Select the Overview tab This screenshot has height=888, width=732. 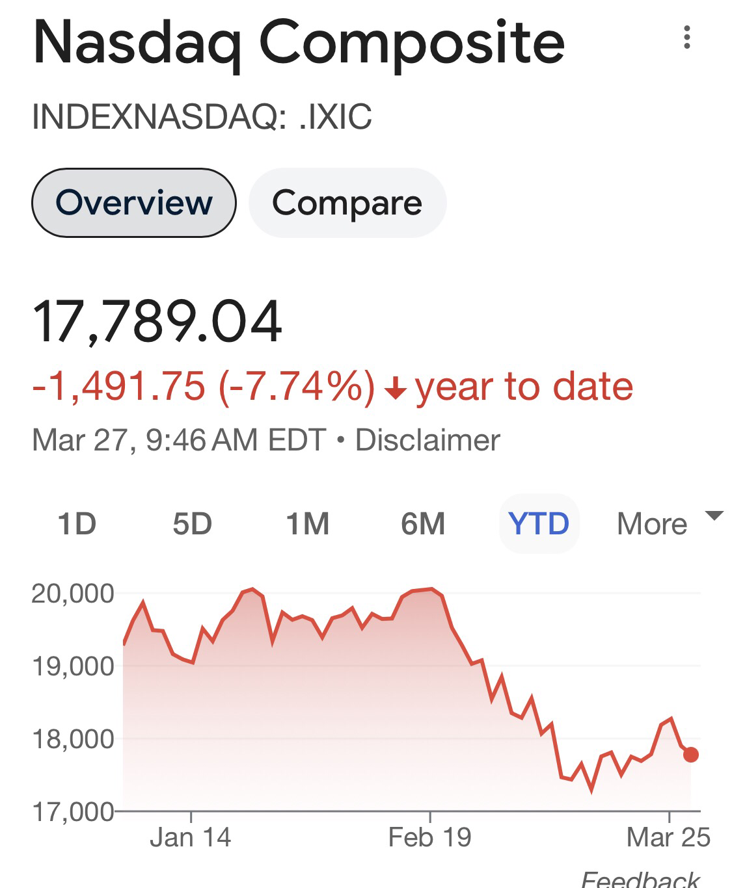(134, 203)
